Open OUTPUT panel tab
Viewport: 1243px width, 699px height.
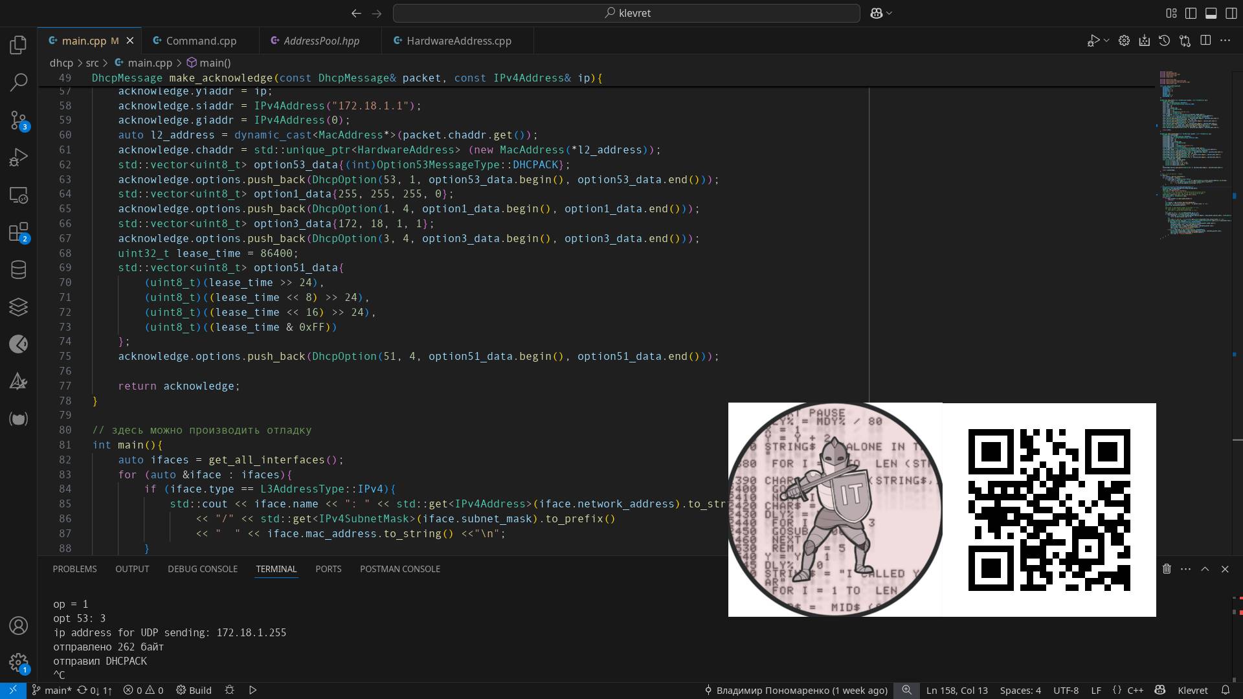[x=132, y=569]
